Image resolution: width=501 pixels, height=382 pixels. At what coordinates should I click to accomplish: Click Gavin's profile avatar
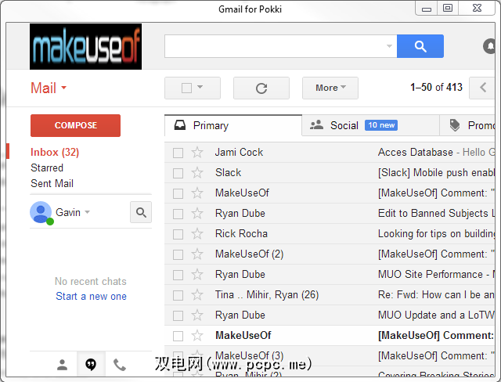41,212
